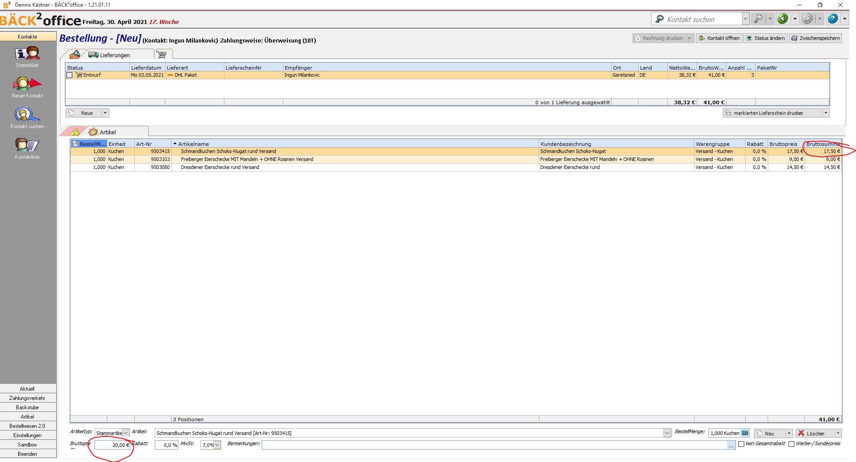The width and height of the screenshot is (856, 462).
Task: Tick the Werbe-/Sonderpreis checkbox
Action: pyautogui.click(x=791, y=444)
